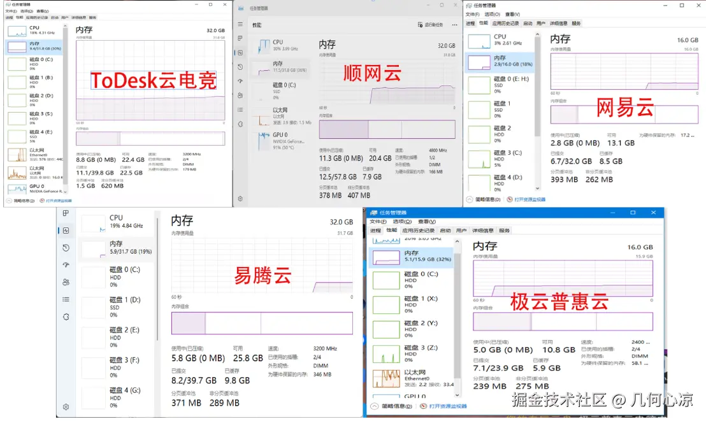Select CPU 19% 4.84 GHz in 易腾云 window

(117, 222)
